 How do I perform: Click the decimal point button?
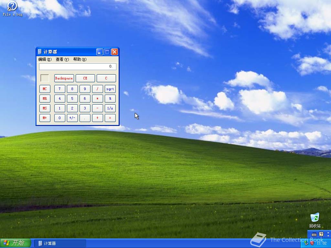(x=85, y=118)
